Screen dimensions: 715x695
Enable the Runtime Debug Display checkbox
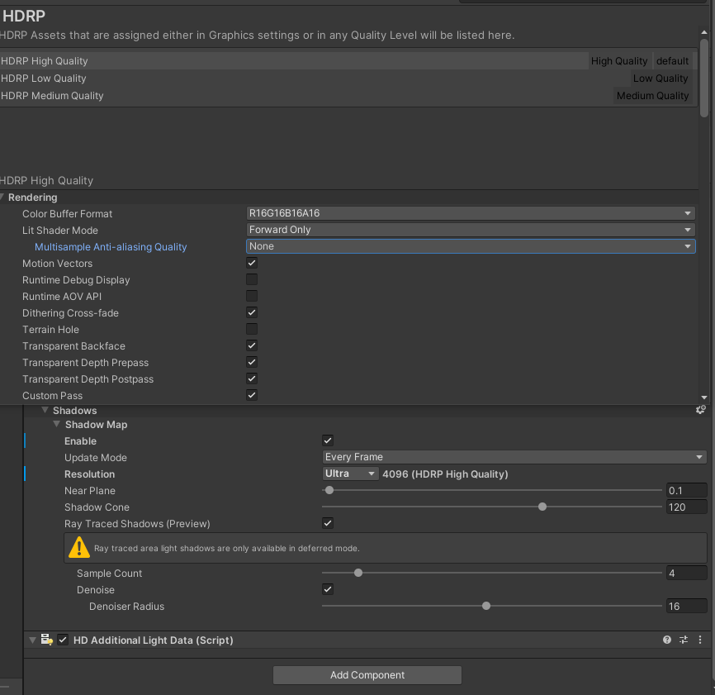[252, 279]
